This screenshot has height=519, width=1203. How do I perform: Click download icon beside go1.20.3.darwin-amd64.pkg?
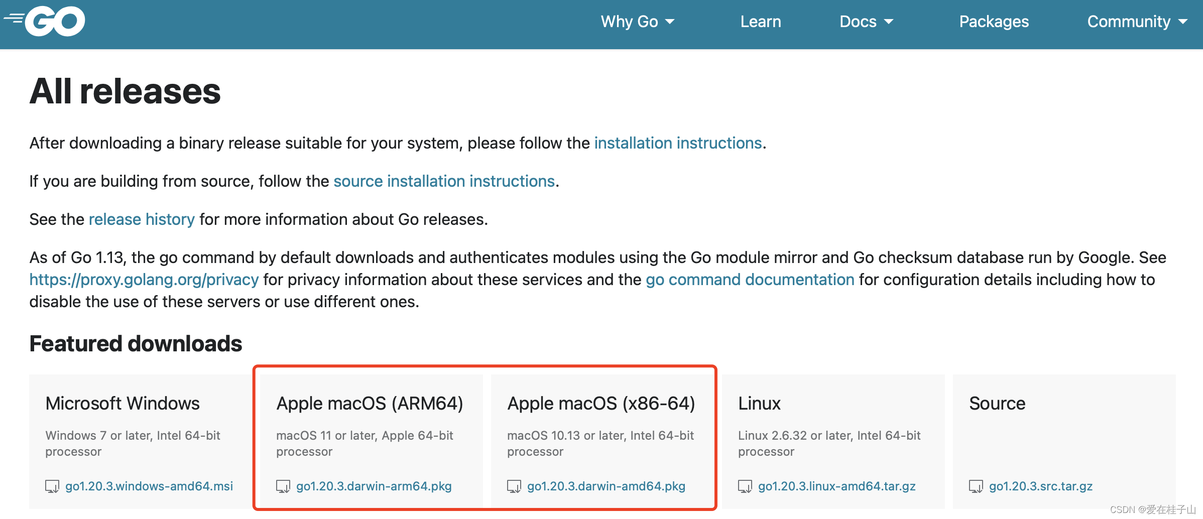[x=514, y=486]
